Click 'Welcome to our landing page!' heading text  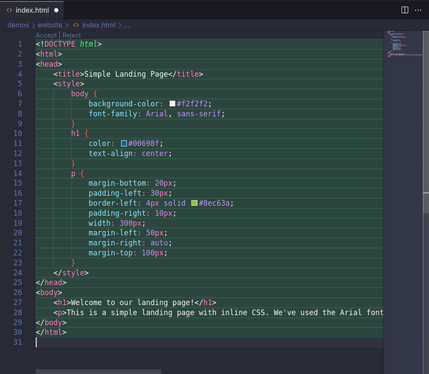click(x=132, y=303)
